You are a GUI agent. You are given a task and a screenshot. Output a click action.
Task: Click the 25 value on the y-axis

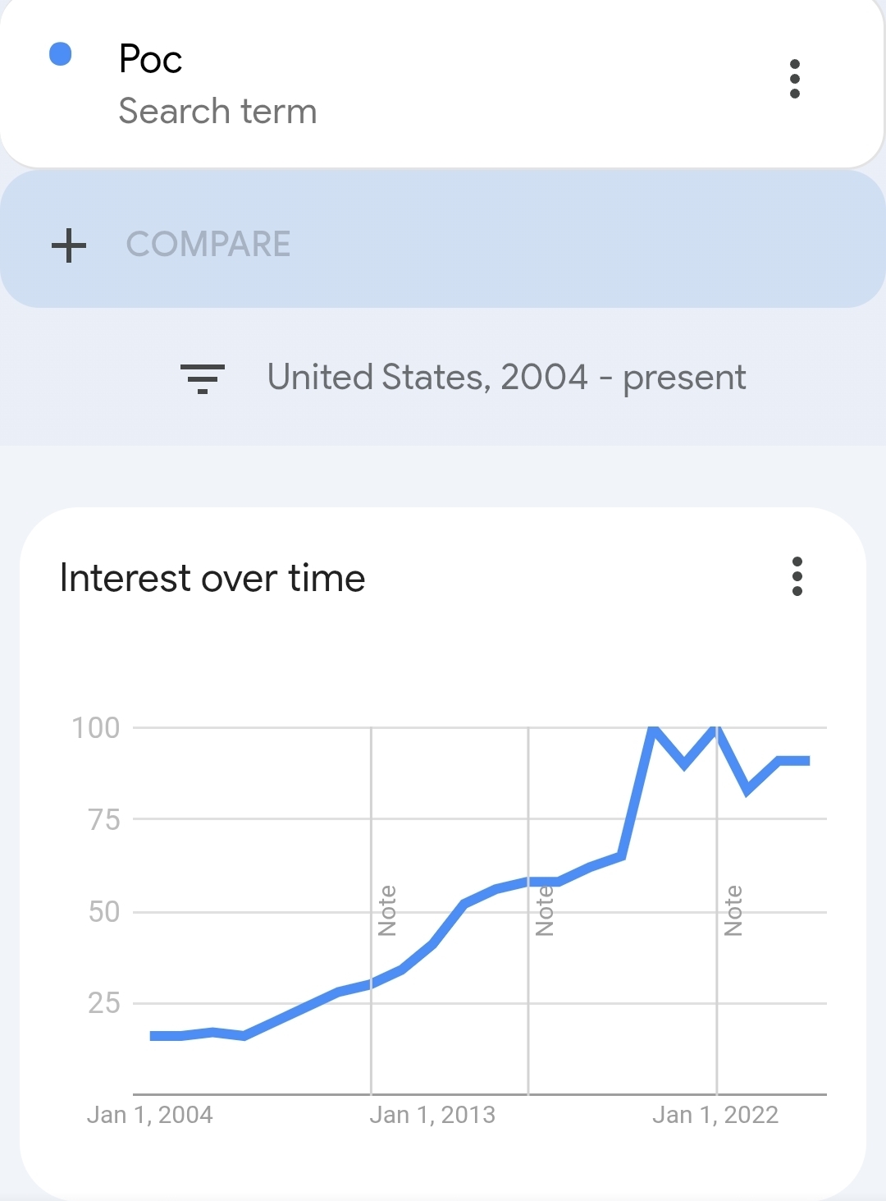tap(104, 1003)
